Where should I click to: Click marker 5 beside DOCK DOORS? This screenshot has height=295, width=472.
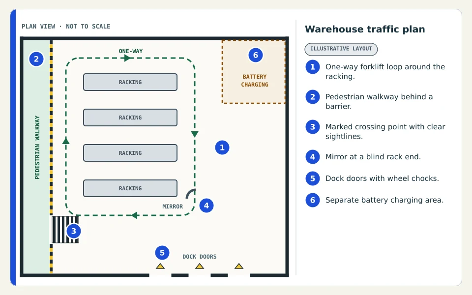(x=162, y=253)
